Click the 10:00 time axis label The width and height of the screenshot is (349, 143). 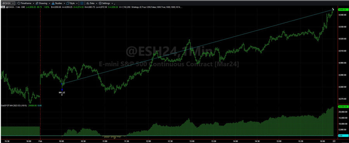(x=62, y=141)
